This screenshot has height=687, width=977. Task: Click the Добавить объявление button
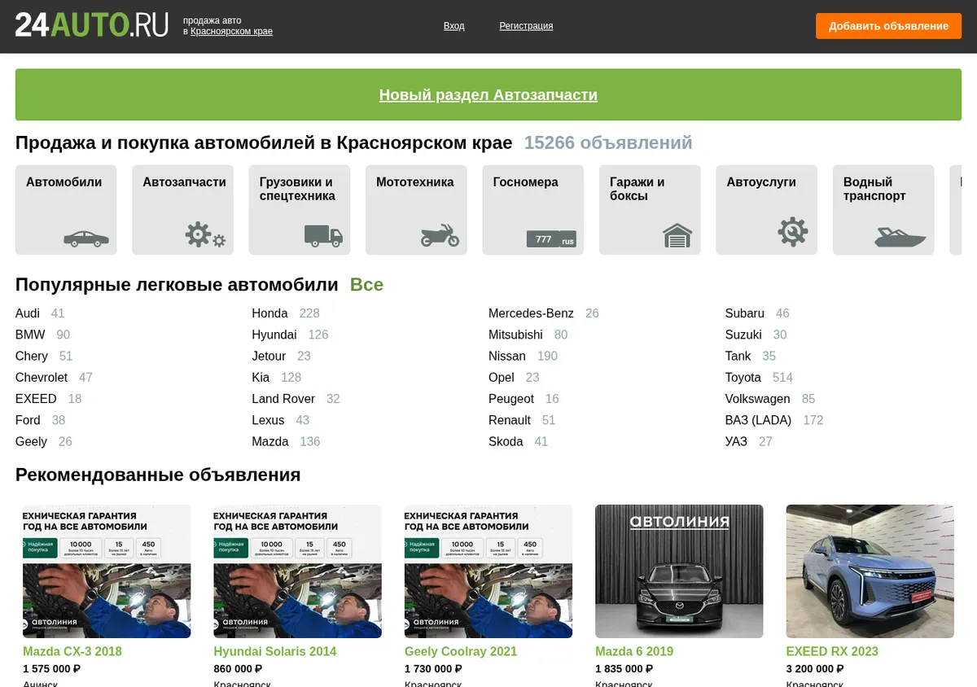pyautogui.click(x=888, y=26)
